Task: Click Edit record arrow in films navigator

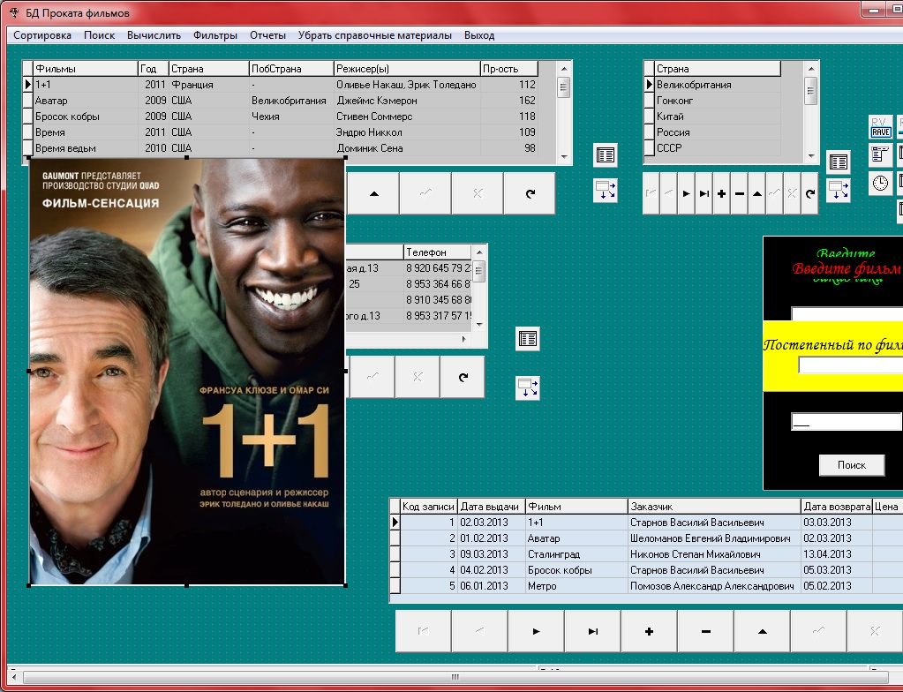Action: (x=373, y=194)
